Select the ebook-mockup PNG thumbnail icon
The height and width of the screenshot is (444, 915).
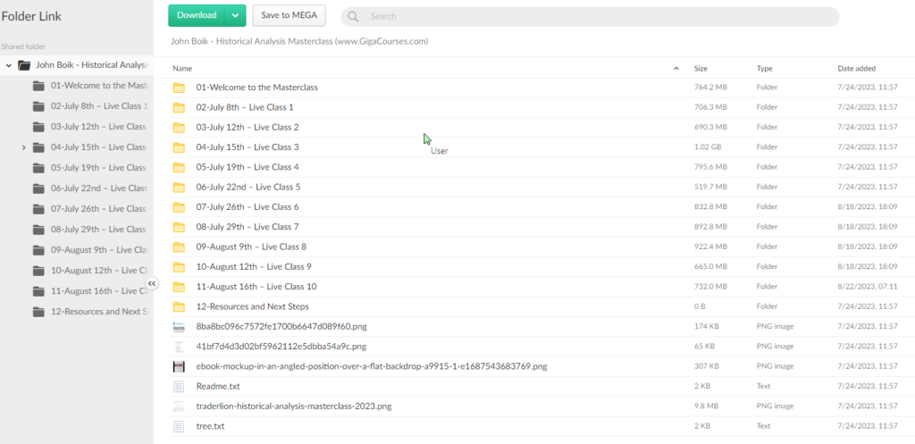179,366
